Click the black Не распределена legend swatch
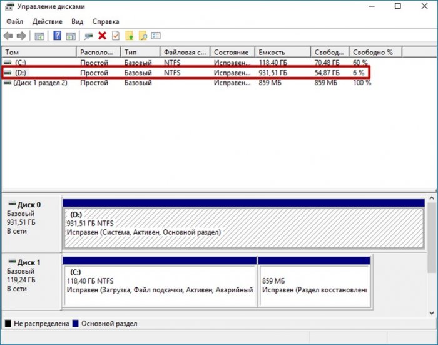 point(8,324)
